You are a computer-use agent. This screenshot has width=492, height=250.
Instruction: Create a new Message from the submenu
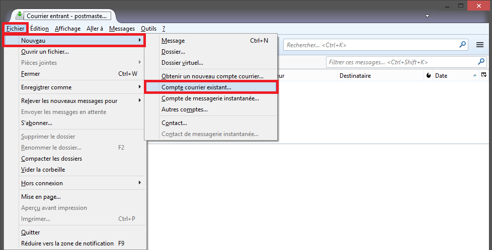click(211, 41)
